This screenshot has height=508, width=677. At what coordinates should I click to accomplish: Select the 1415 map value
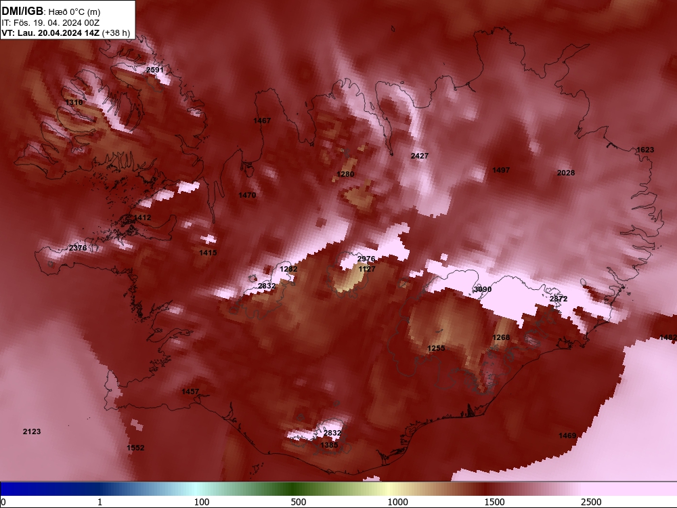(208, 253)
